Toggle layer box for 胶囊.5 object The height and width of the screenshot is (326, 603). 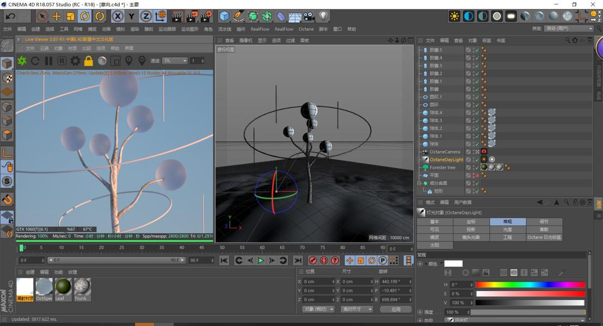click(x=468, y=50)
